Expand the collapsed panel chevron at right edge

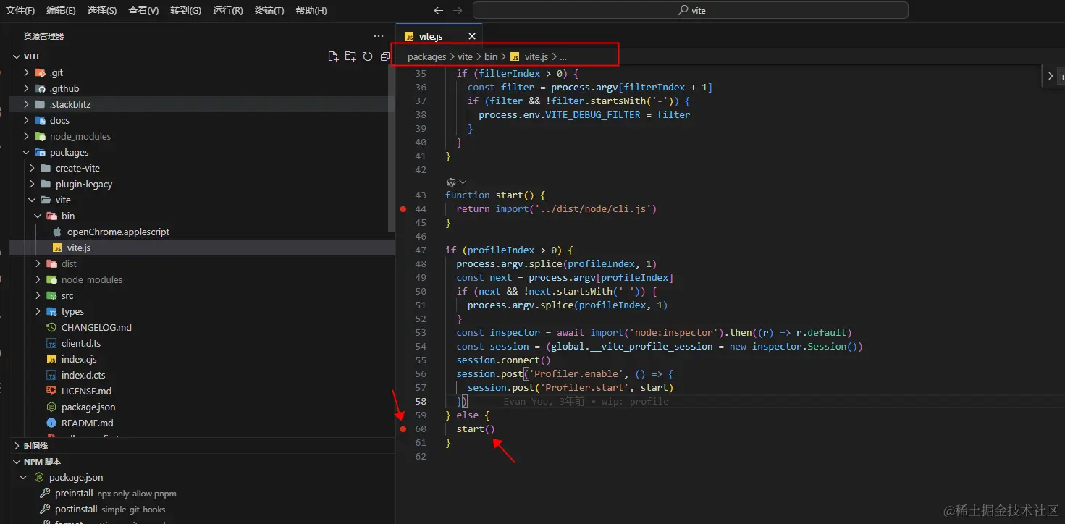click(x=1051, y=75)
